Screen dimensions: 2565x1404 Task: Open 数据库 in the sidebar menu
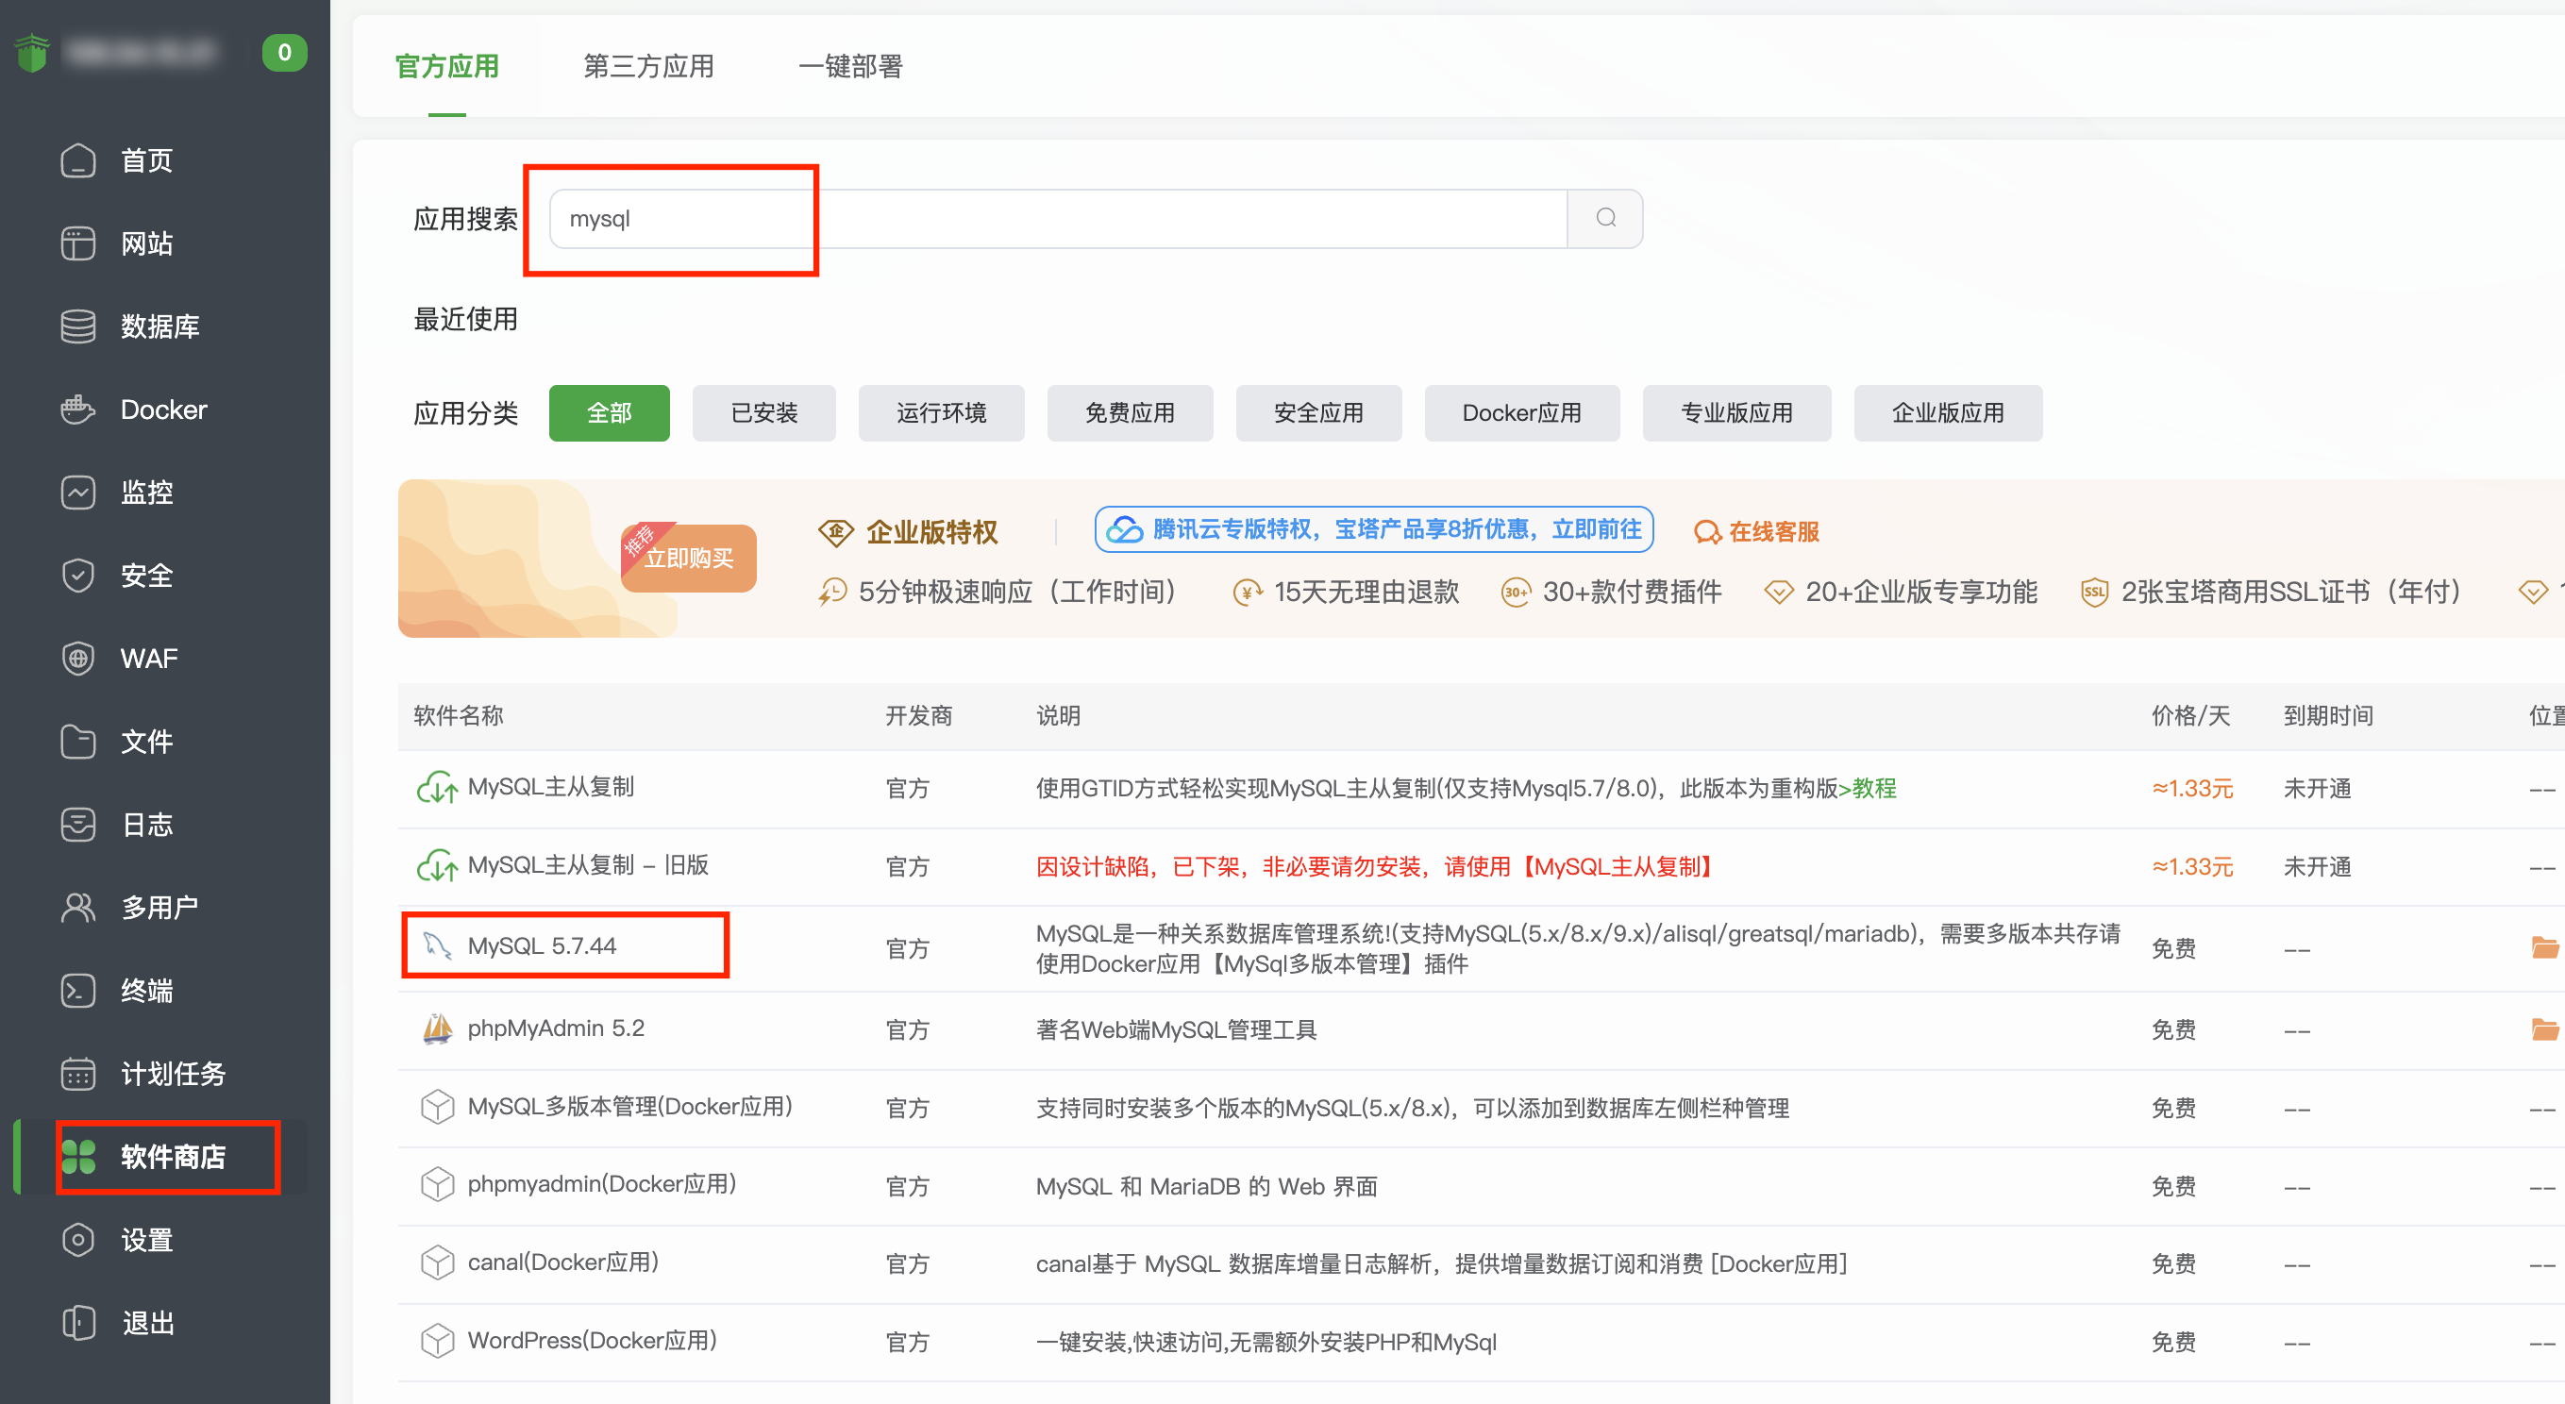pyautogui.click(x=160, y=326)
